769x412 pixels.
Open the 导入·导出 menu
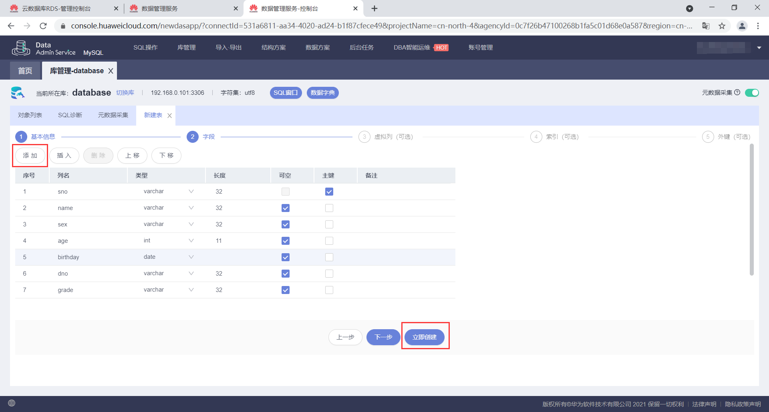pyautogui.click(x=228, y=48)
